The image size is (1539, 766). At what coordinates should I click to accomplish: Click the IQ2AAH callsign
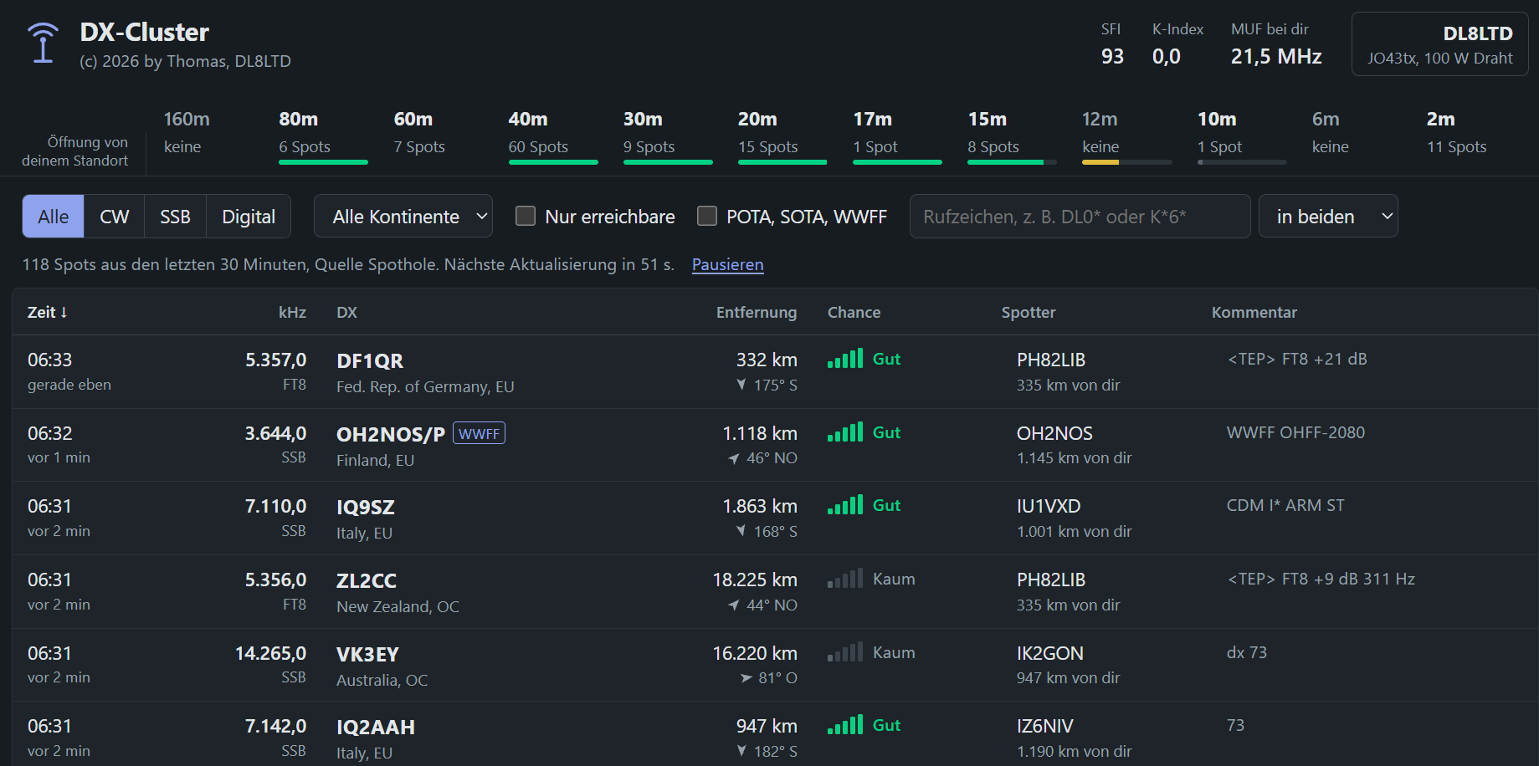point(376,728)
